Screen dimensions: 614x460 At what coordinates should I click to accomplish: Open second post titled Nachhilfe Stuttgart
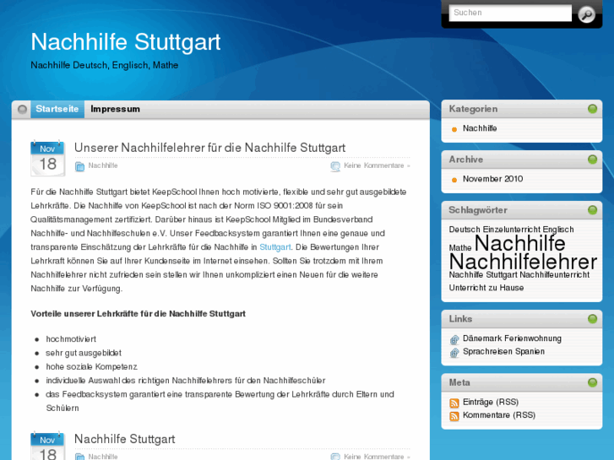click(124, 439)
